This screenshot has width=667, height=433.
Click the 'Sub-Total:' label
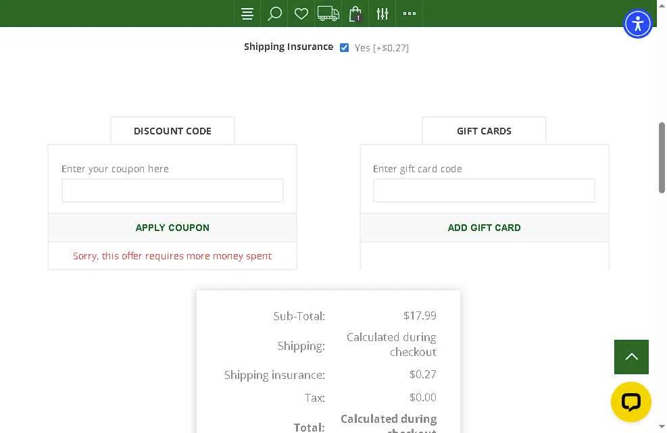click(299, 316)
